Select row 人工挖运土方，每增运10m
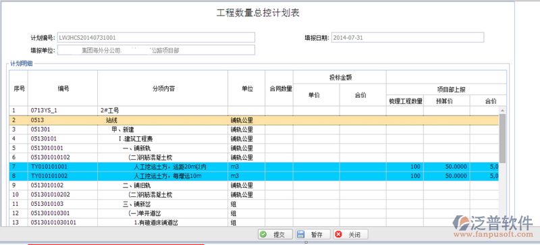 [254, 176]
